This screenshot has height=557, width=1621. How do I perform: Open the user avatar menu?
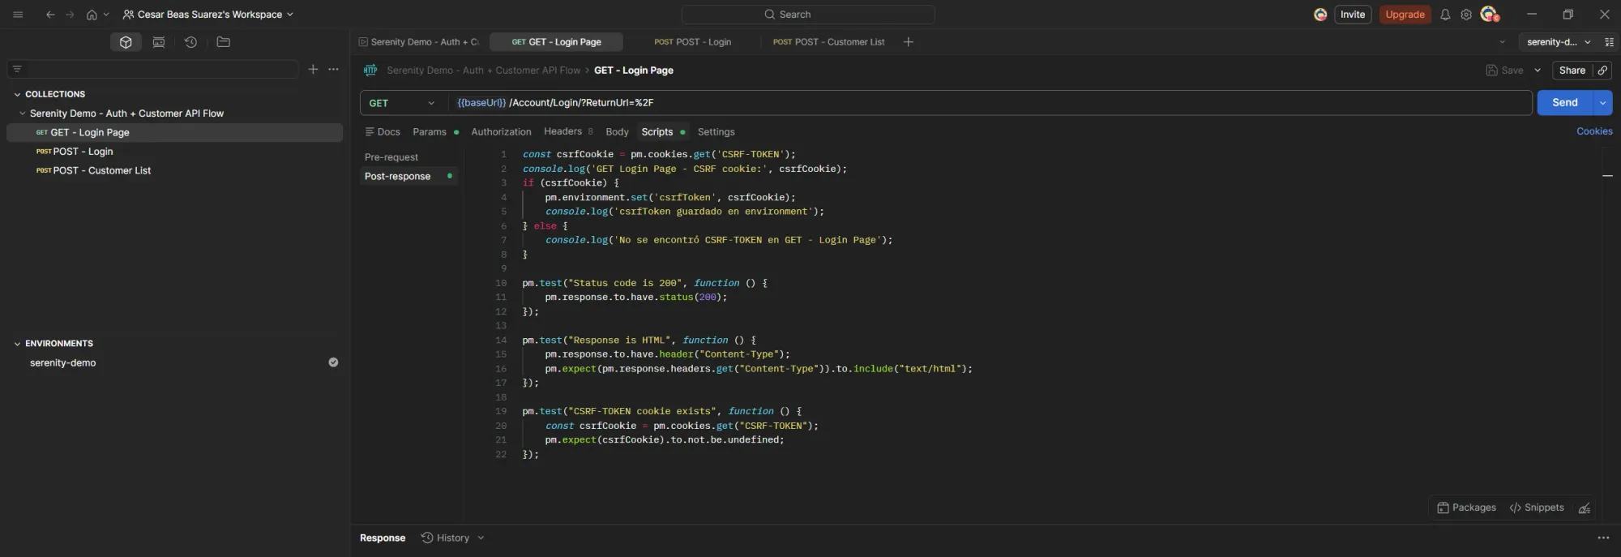click(x=1489, y=15)
